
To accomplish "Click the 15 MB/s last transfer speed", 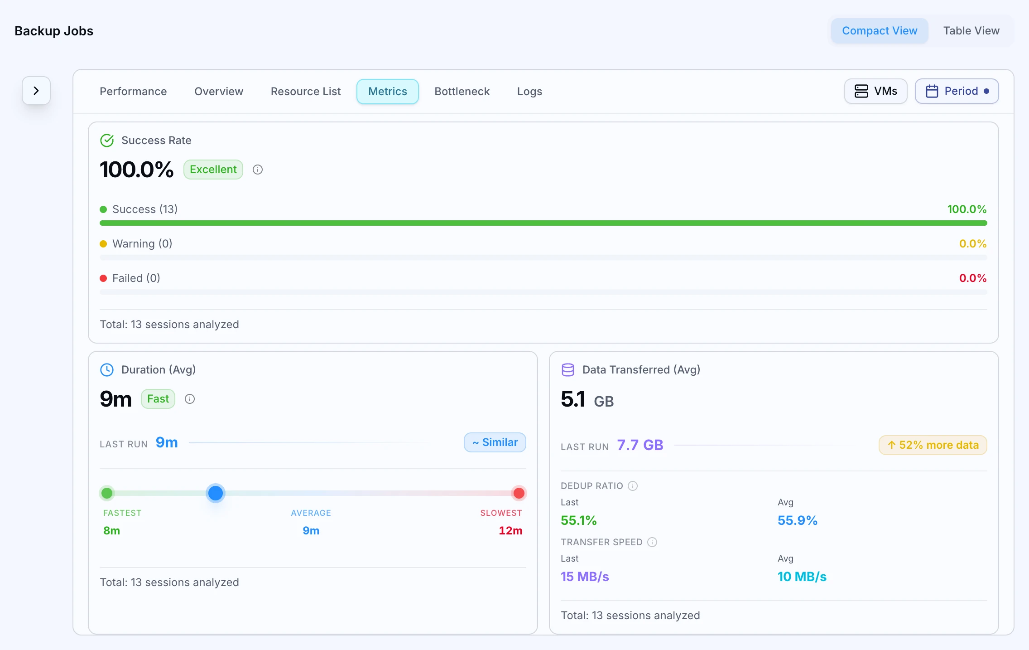I will (585, 577).
